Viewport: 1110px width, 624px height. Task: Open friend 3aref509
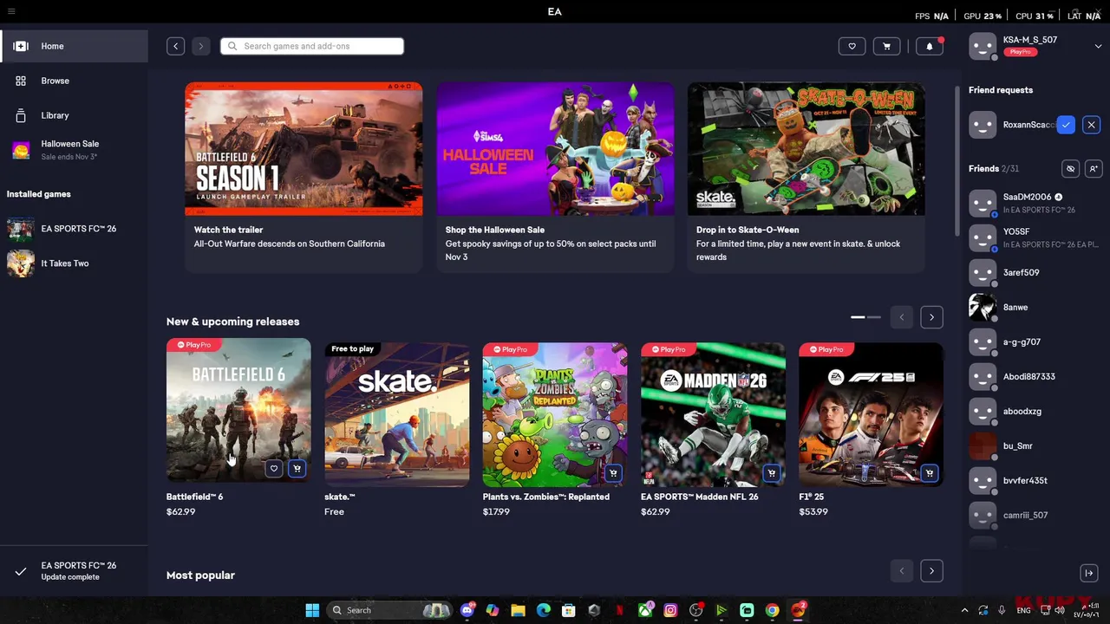1034,272
